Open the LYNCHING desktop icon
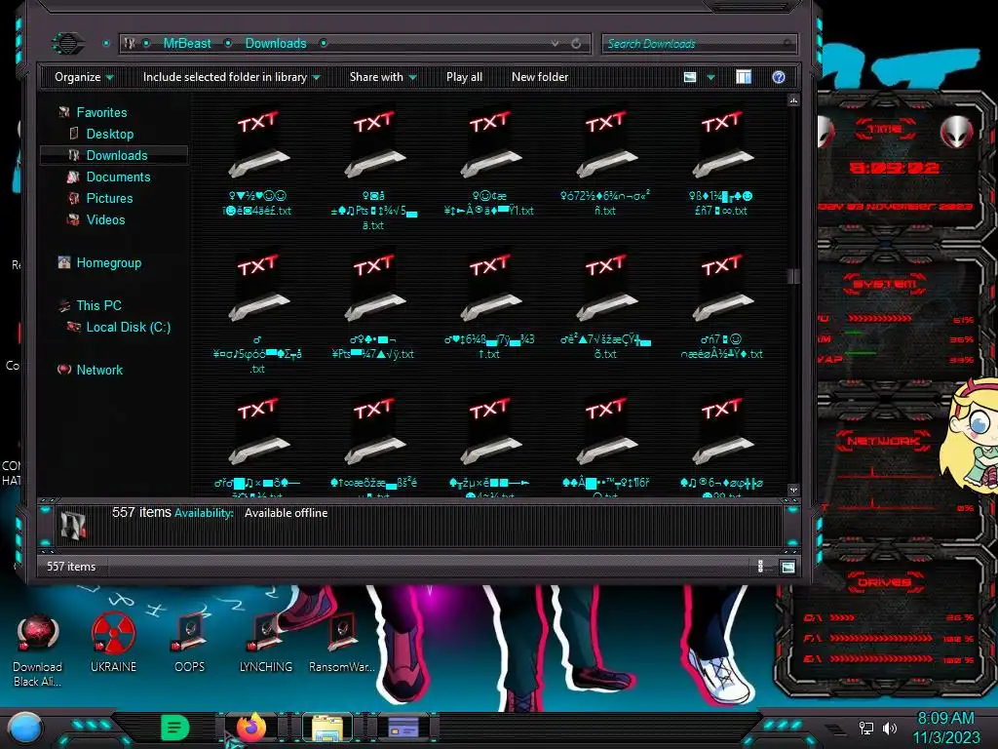998x749 pixels. click(266, 644)
